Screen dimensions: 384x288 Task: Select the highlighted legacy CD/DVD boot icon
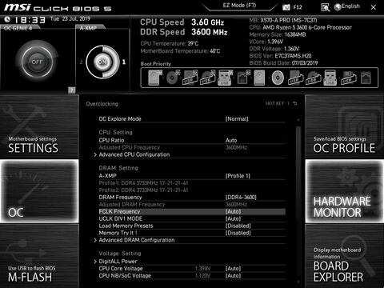(x=278, y=78)
